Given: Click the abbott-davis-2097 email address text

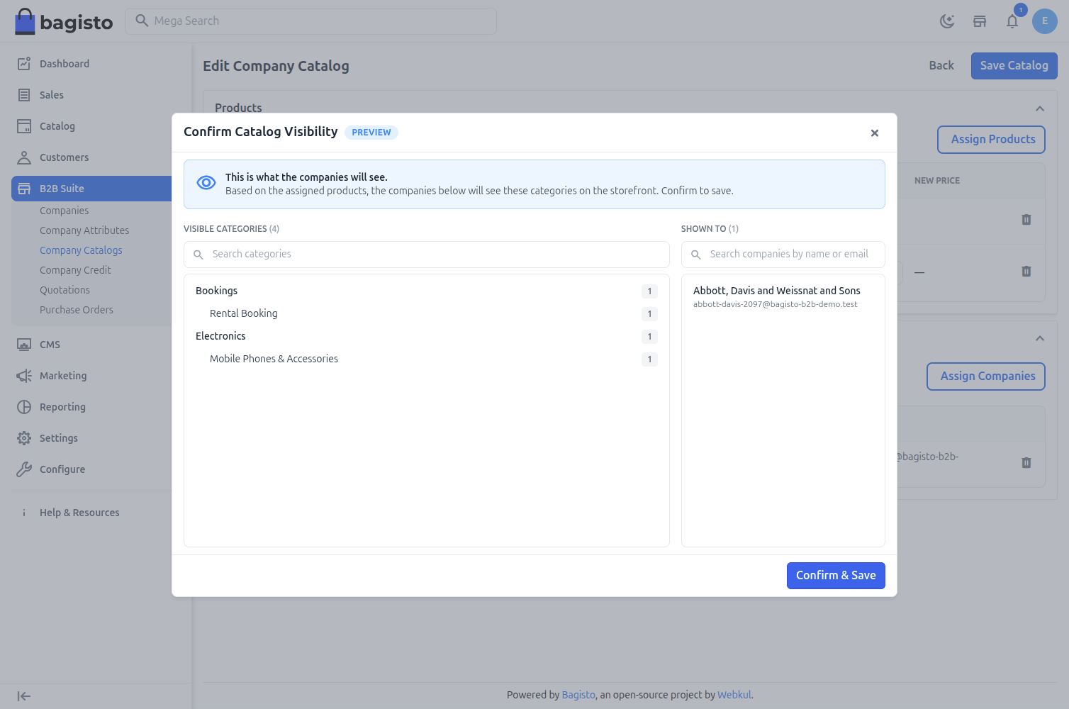Looking at the screenshot, I should click(x=776, y=304).
